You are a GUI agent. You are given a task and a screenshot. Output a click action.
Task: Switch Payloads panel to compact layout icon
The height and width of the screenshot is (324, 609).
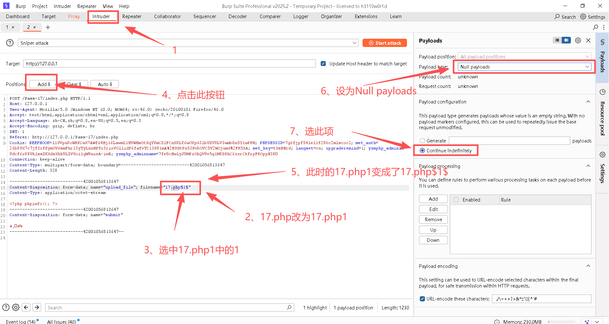tap(557, 40)
